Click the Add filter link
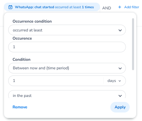Viewport: 142px width, 121px height. 132,7
